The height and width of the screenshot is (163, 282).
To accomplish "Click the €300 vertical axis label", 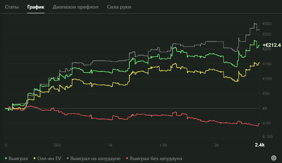I will tap(266, 23).
